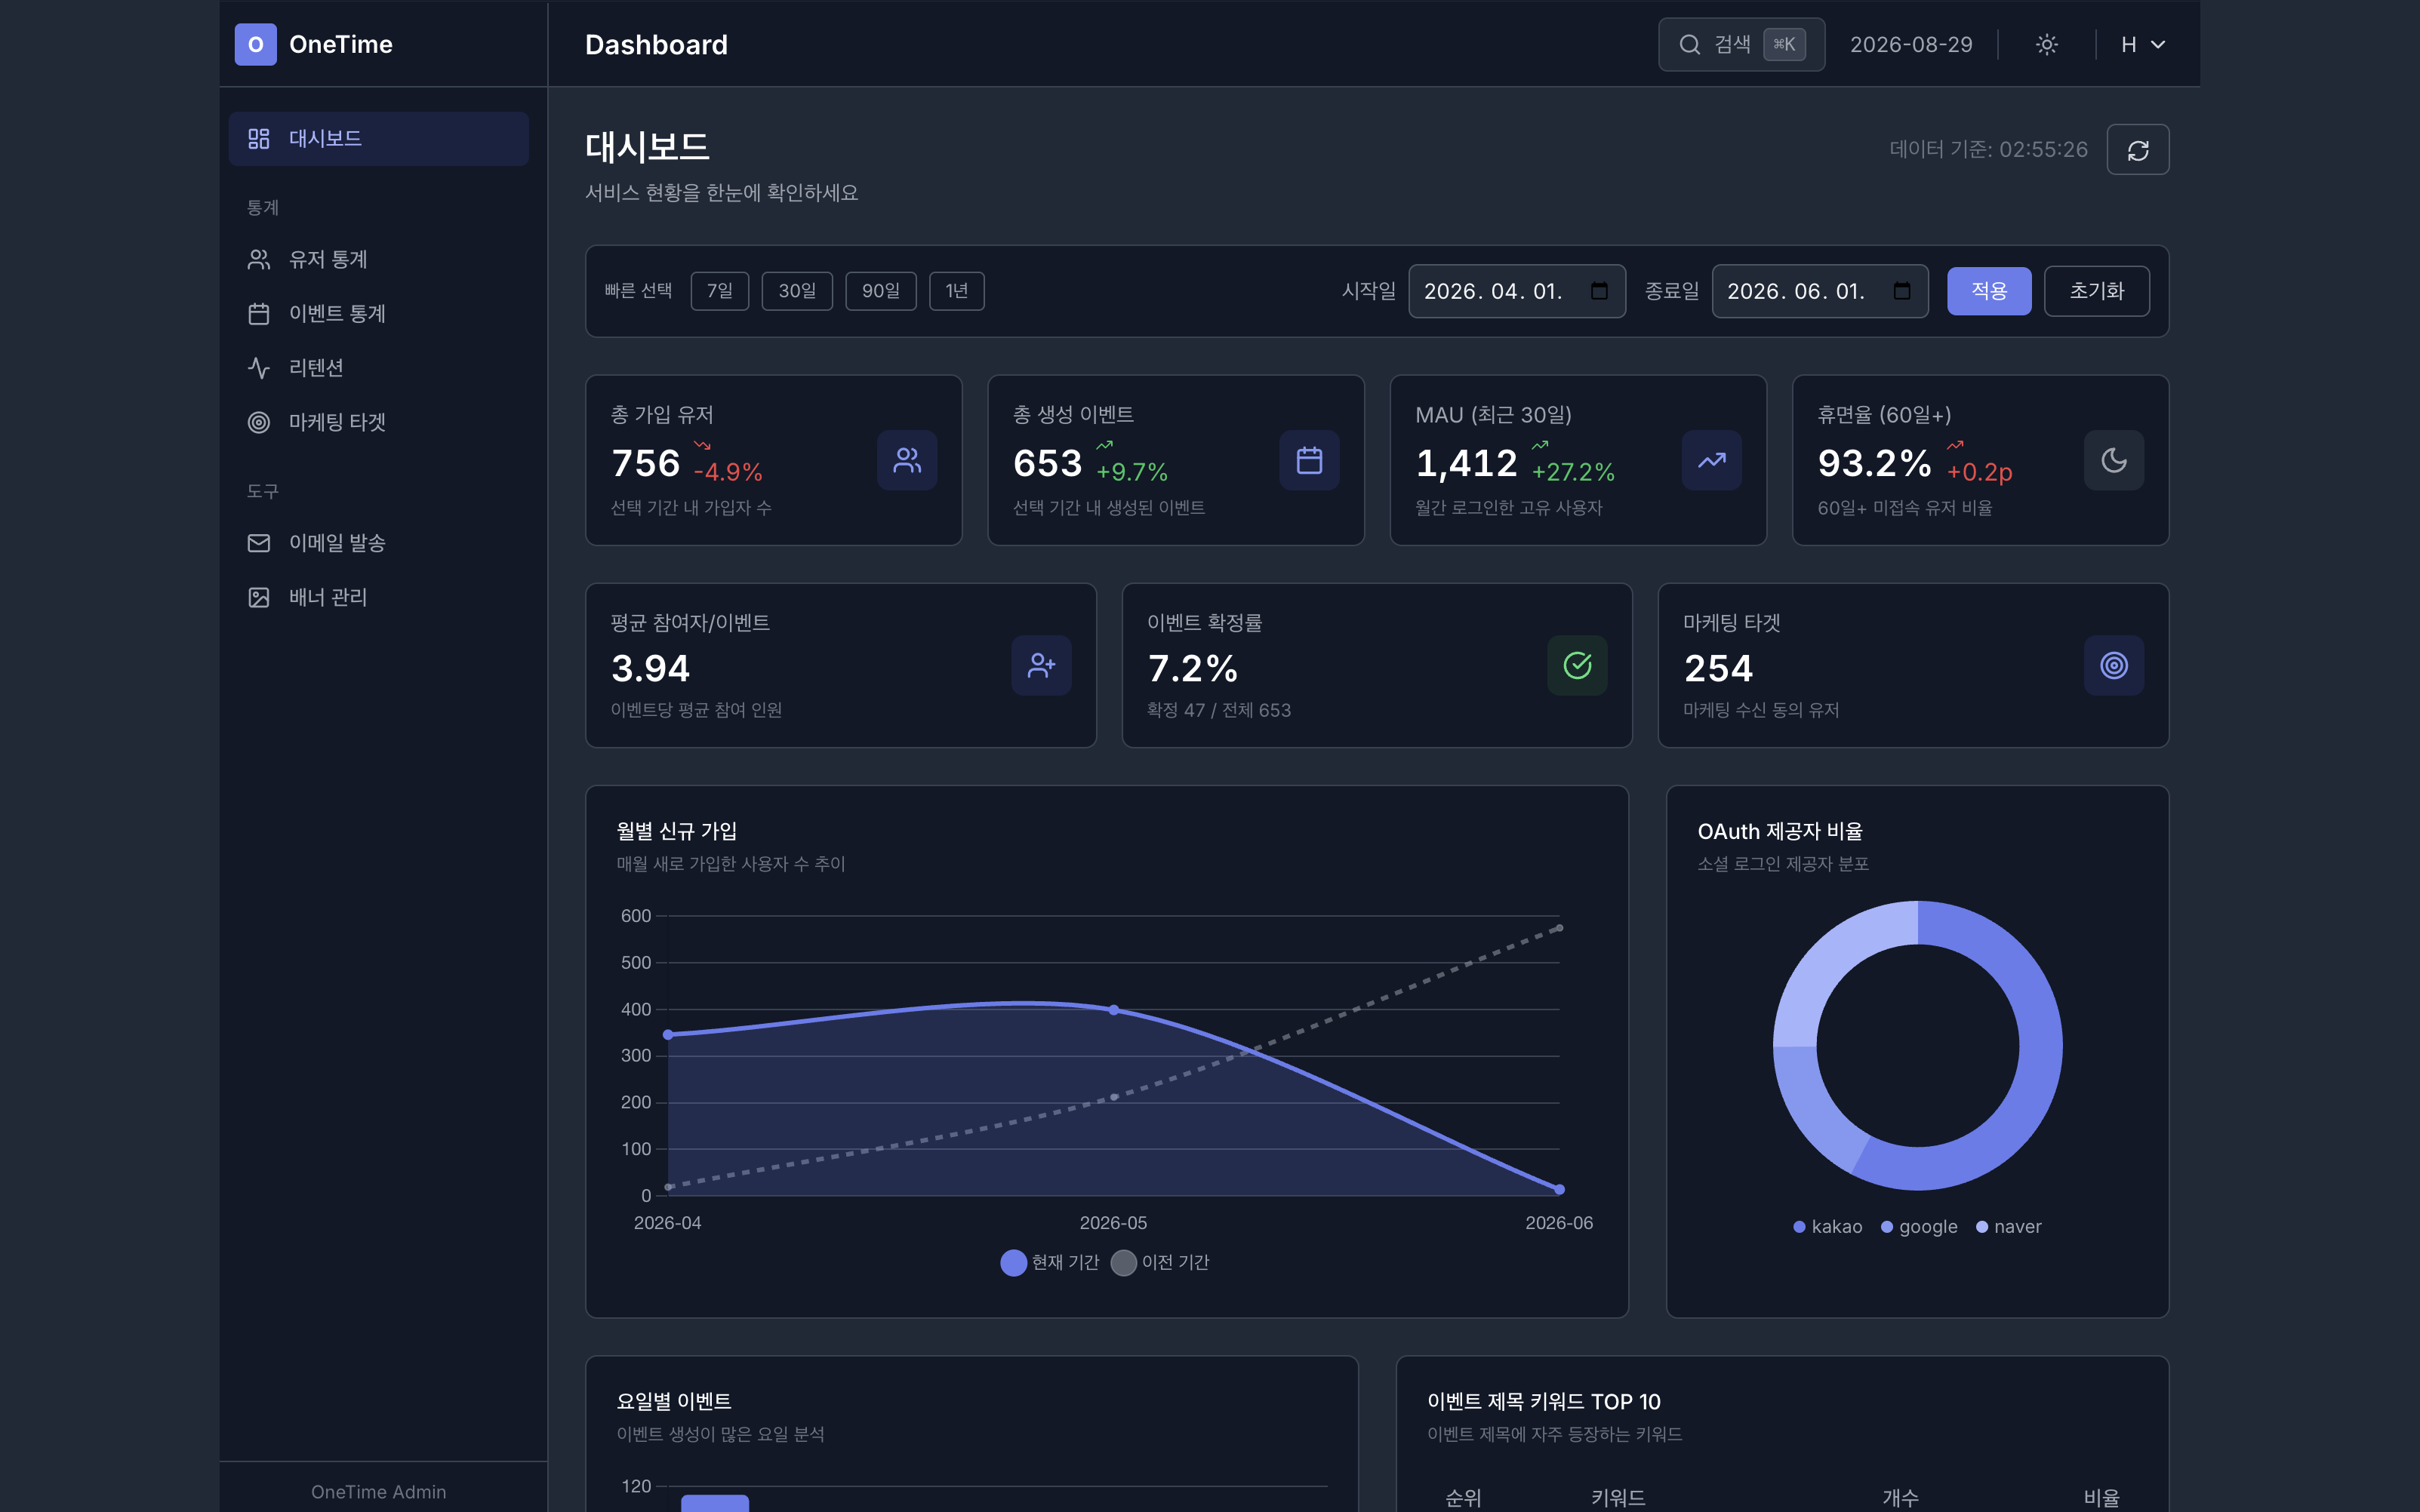Open the 종료일 calendar picker icon
Viewport: 2420px width, 1512px height.
(1901, 291)
